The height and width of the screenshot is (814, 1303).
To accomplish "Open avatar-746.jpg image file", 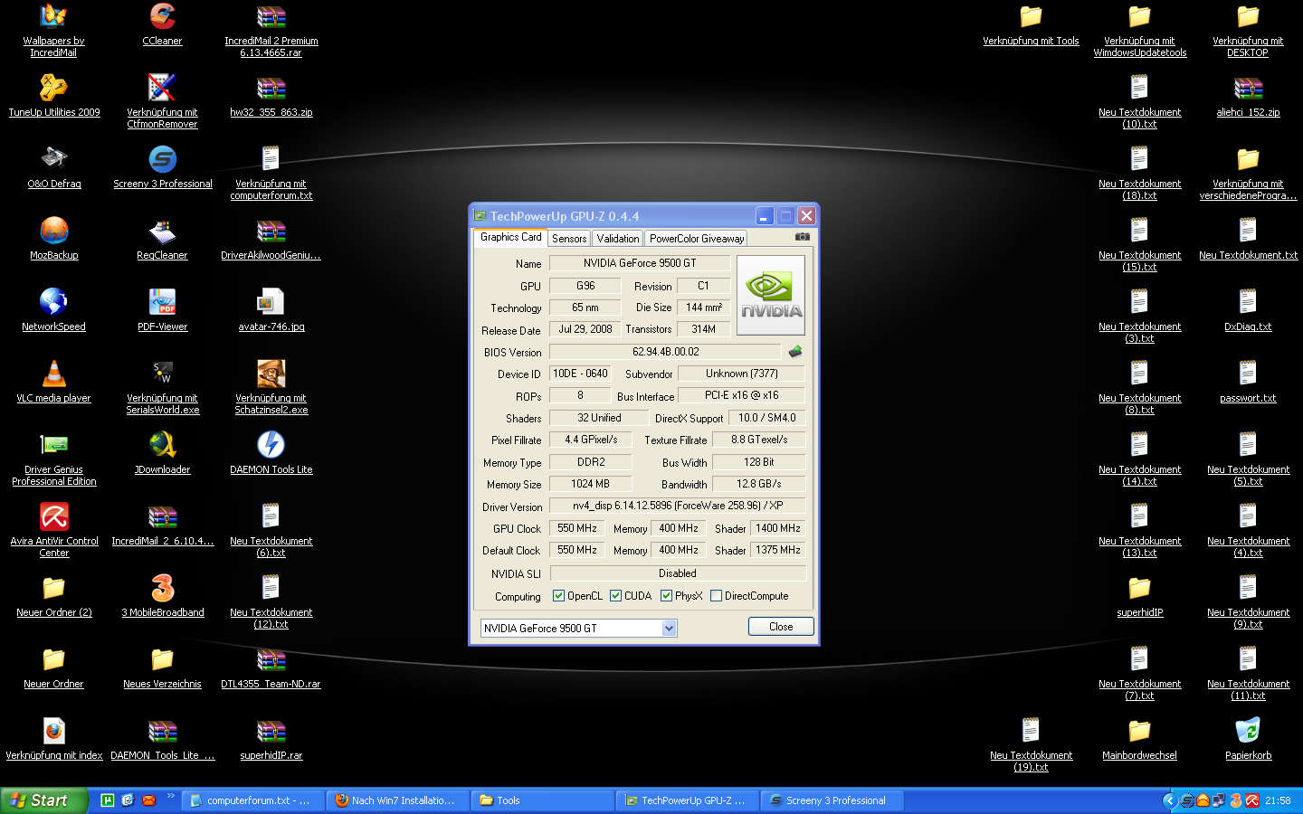I will [271, 310].
